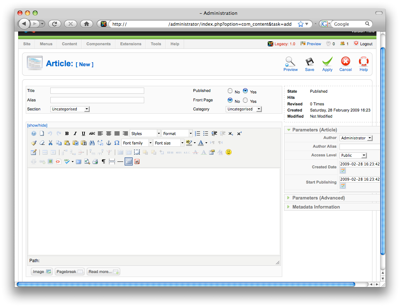
Task: Open the Extensions menu
Action: pos(130,44)
